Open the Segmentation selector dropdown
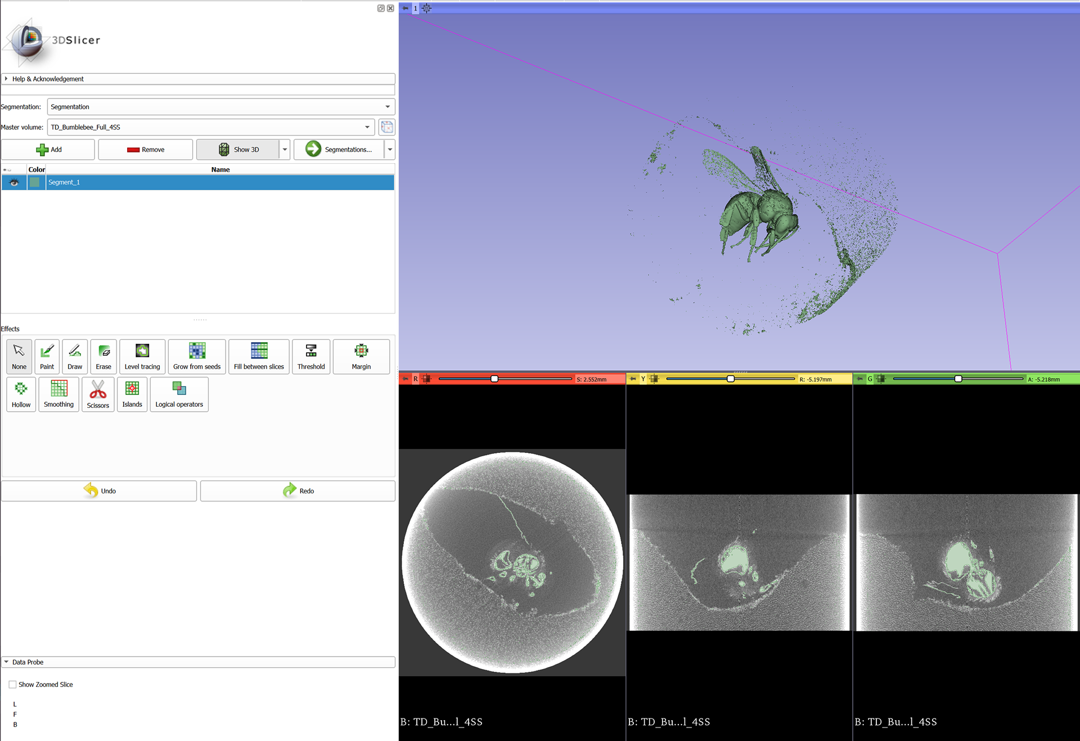 click(220, 107)
